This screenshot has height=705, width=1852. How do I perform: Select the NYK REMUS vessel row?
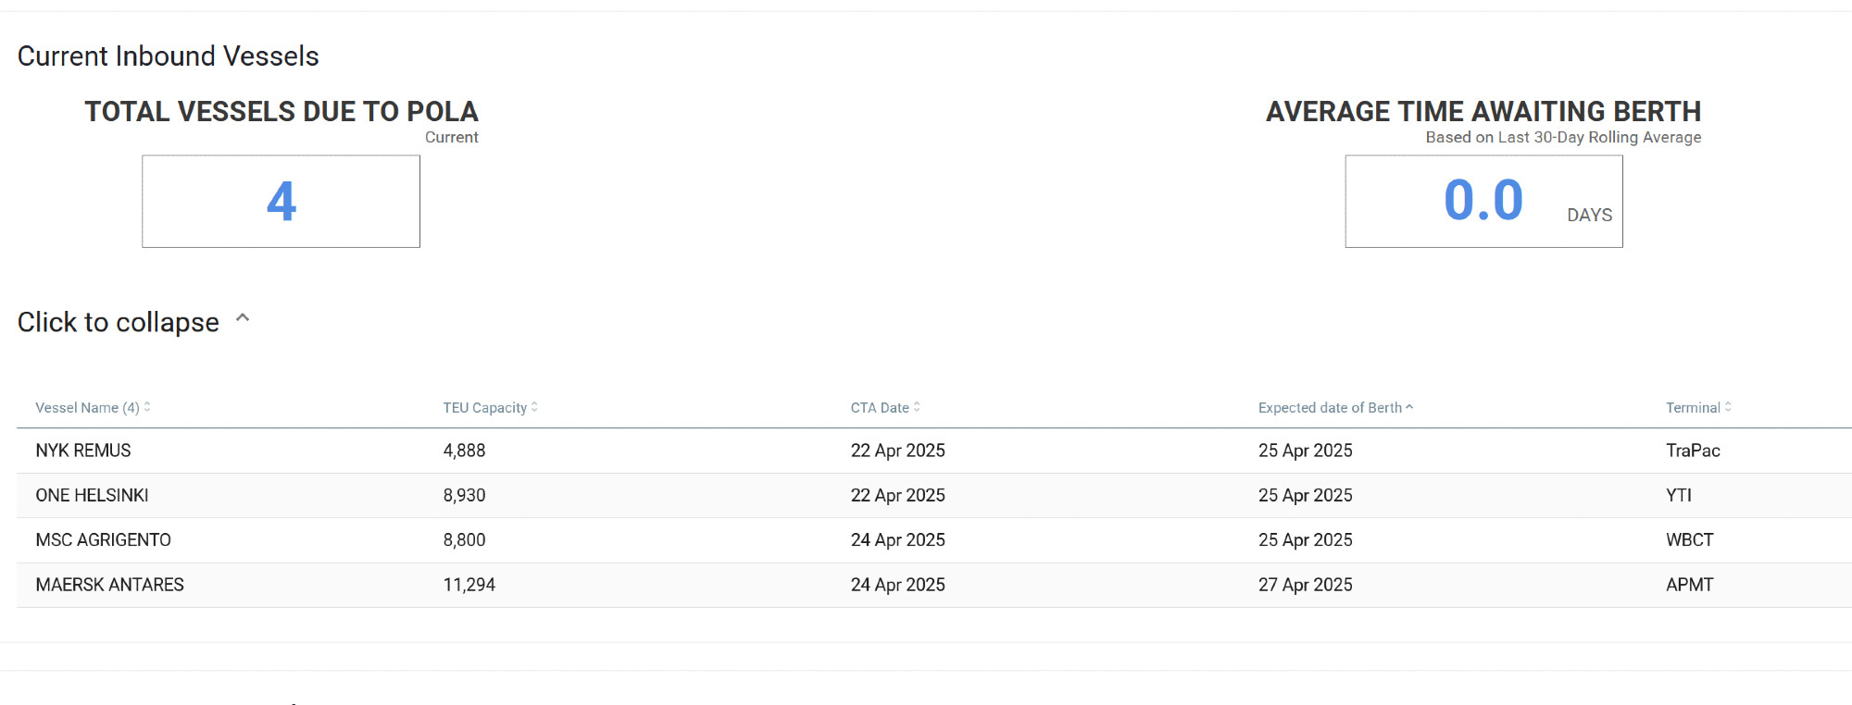point(934,451)
